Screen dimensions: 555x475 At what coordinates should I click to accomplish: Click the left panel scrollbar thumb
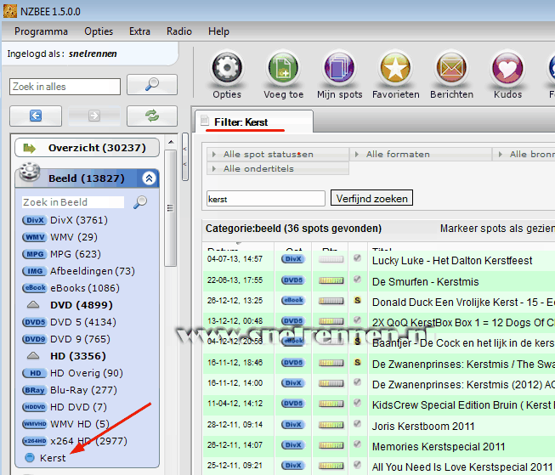[171, 208]
